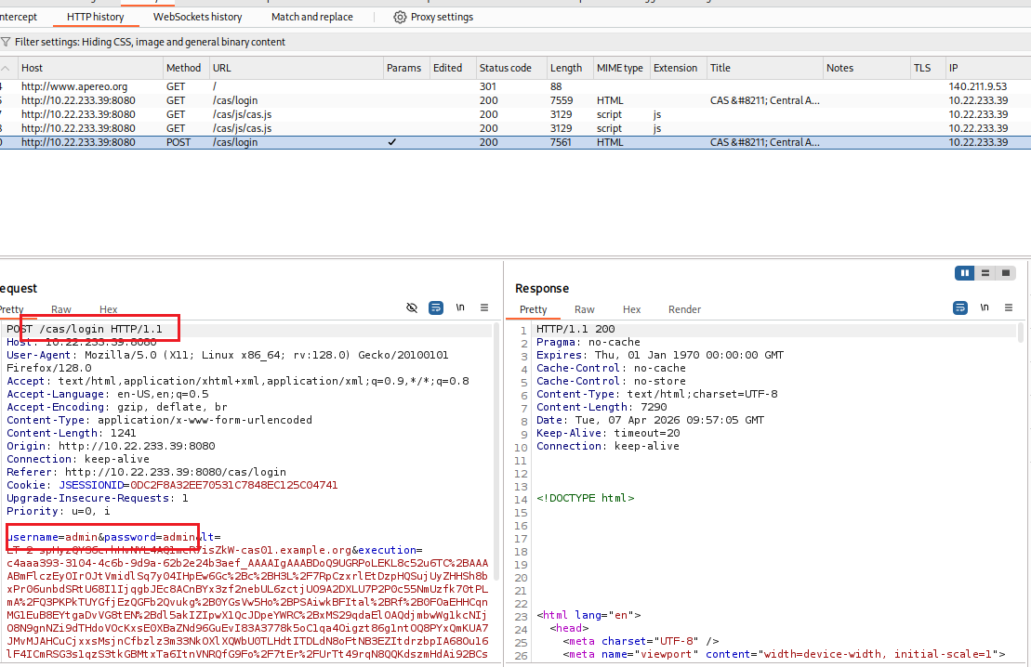Image resolution: width=1031 pixels, height=667 pixels.
Task: Click username=admin parameter in request body
Action: click(x=53, y=537)
